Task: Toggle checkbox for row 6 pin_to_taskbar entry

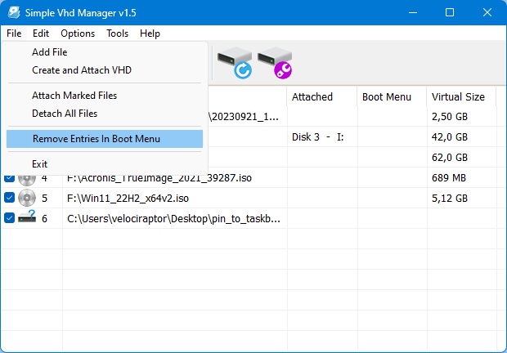Action: coord(9,217)
